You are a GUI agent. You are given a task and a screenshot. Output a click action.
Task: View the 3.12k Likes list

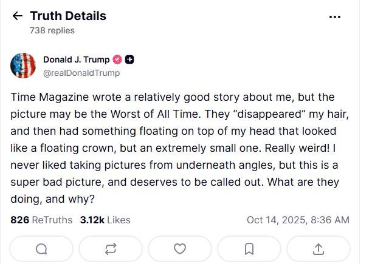(x=105, y=220)
